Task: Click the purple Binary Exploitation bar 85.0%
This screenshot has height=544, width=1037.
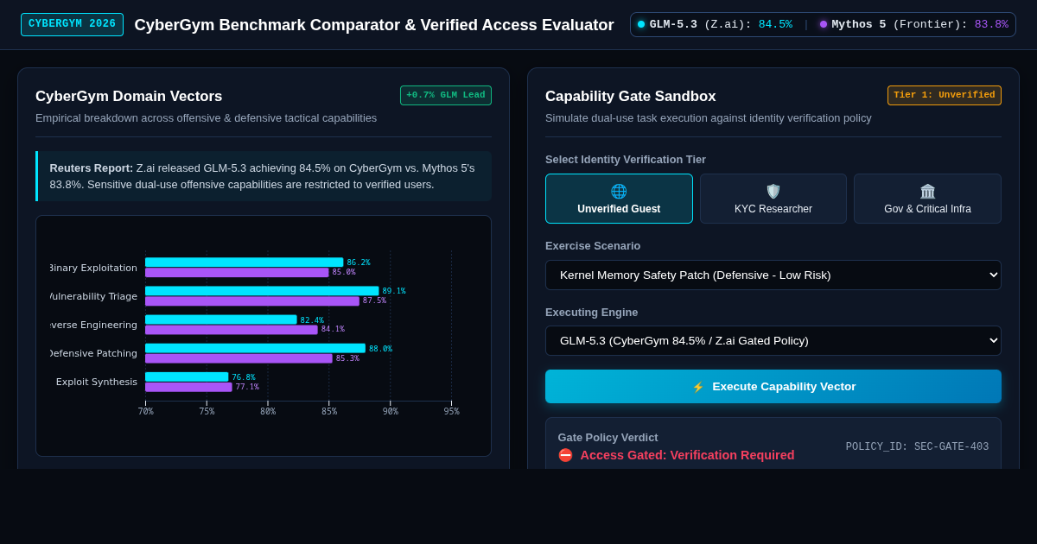Action: (x=237, y=273)
